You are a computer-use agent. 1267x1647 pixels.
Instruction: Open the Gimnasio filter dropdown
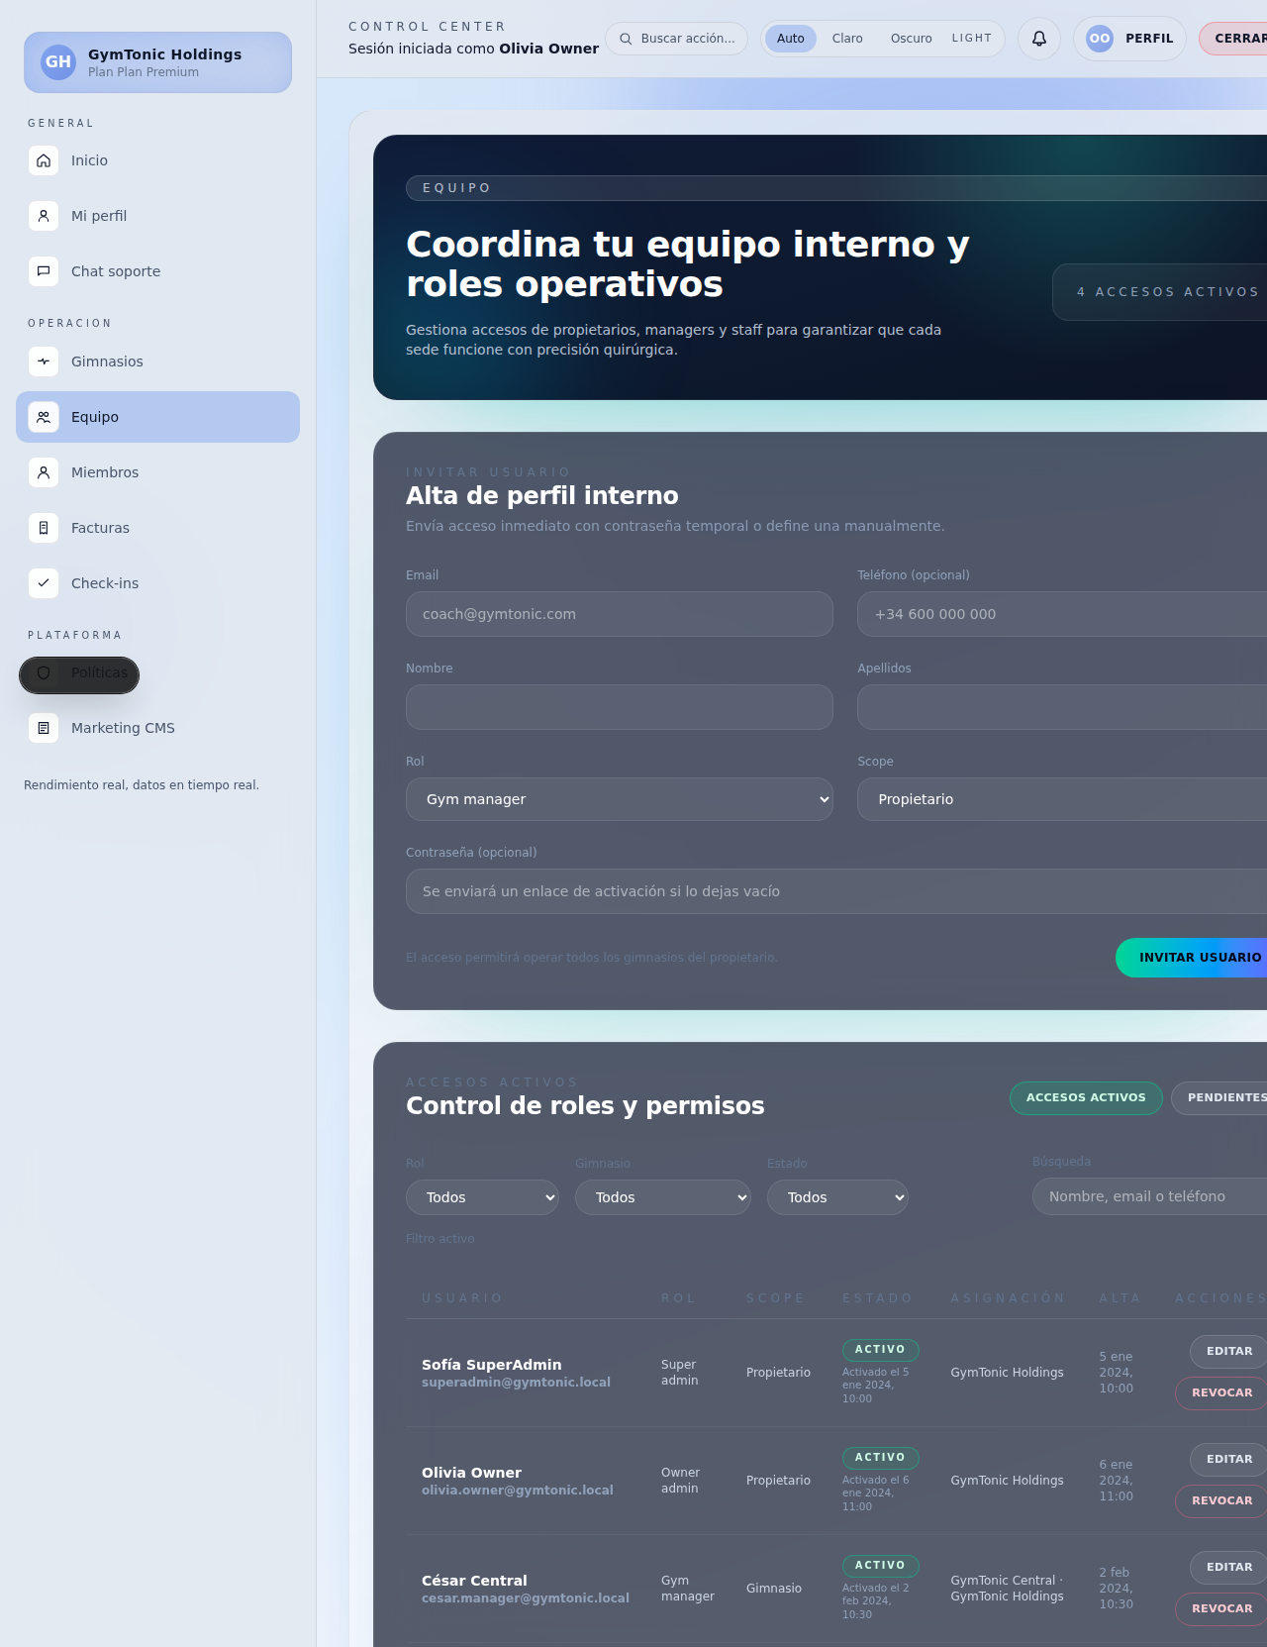[662, 1197]
